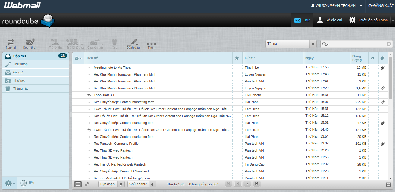Image resolution: width=395 pixels, height=192 pixels.
Task: Open the Thêm more actions icon
Action: (x=151, y=44)
